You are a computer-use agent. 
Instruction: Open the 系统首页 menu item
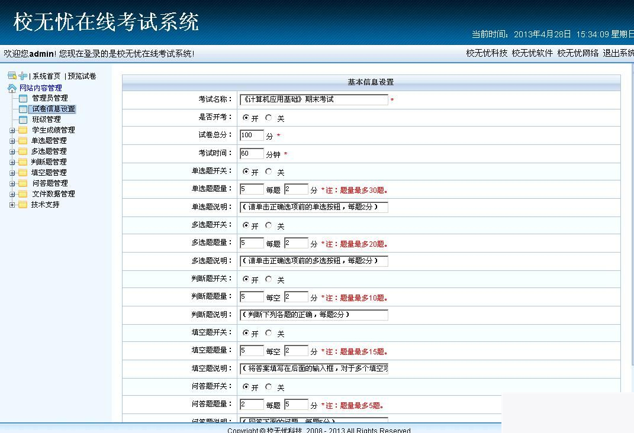tap(47, 76)
